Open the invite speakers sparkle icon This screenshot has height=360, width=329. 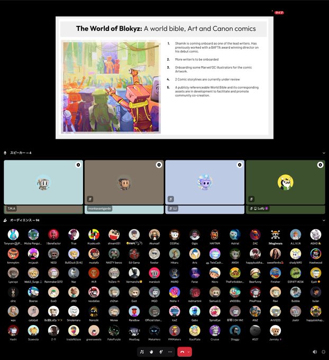point(161,352)
